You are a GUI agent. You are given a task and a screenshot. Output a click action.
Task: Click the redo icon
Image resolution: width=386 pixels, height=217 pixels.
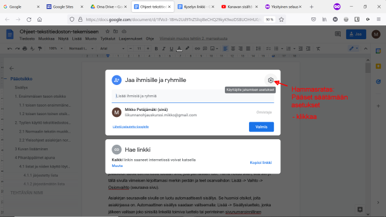(x=17, y=49)
